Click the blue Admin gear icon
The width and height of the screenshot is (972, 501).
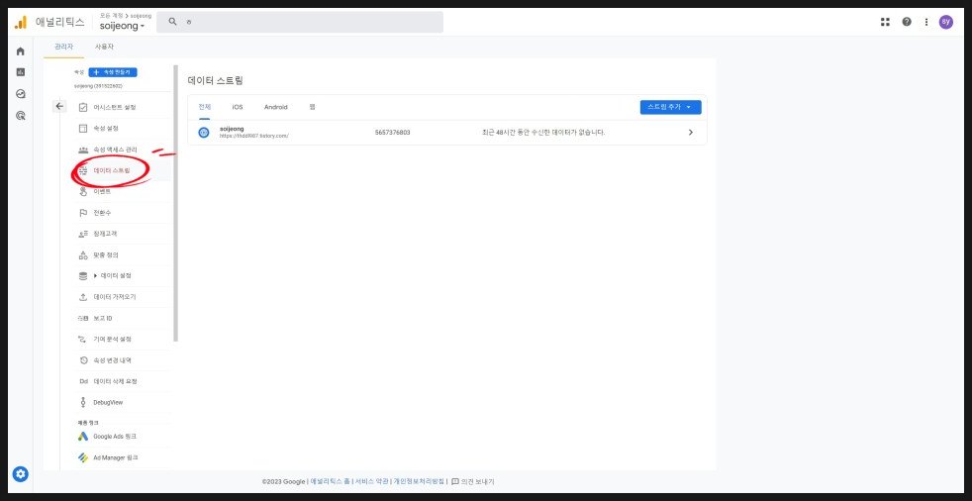click(21, 474)
